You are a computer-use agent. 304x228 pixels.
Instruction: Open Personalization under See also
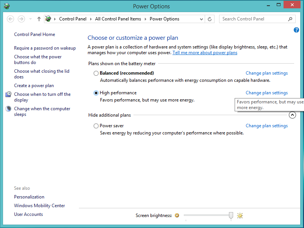click(x=29, y=197)
